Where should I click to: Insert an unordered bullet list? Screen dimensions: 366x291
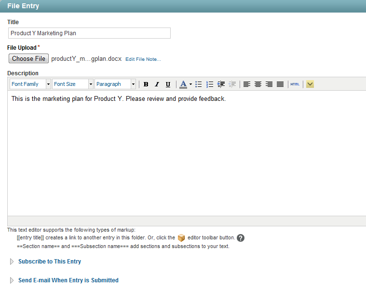click(198, 84)
